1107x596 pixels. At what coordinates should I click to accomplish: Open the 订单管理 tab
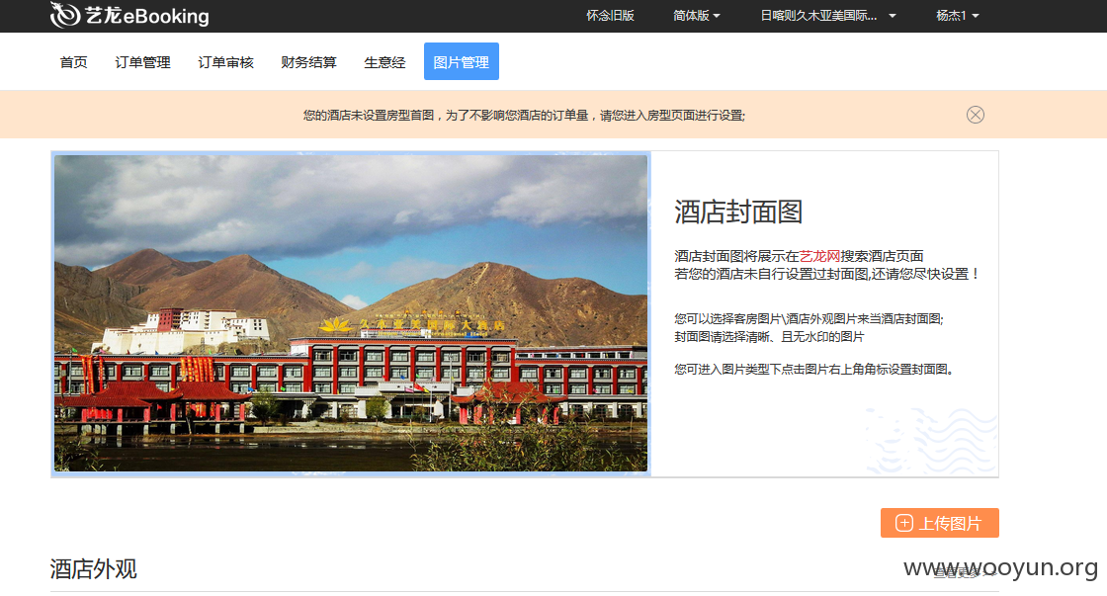[142, 62]
